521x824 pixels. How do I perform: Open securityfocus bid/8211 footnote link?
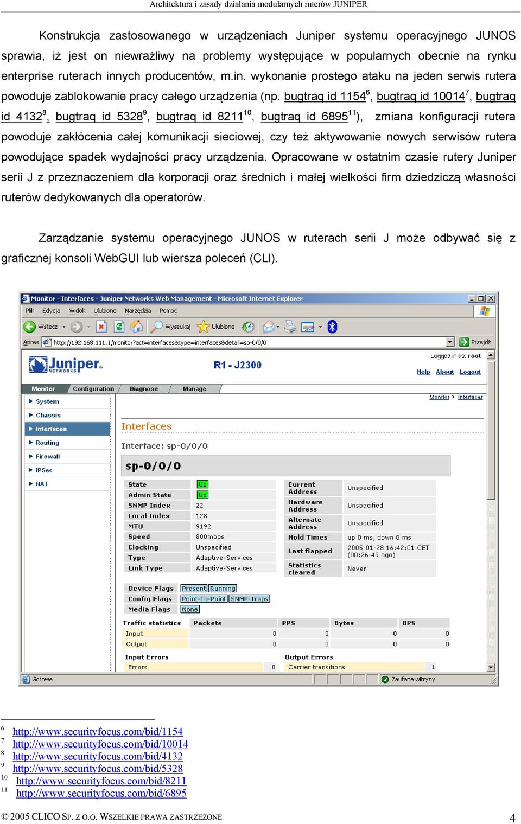point(101,781)
